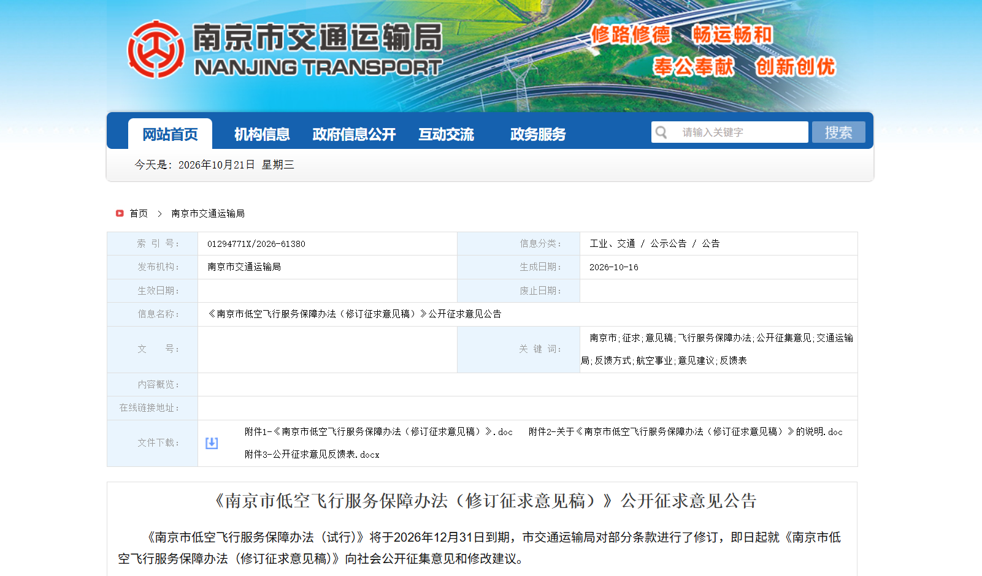This screenshot has height=576, width=982.
Task: Click the 内容概览 label cell
Action: click(x=153, y=384)
